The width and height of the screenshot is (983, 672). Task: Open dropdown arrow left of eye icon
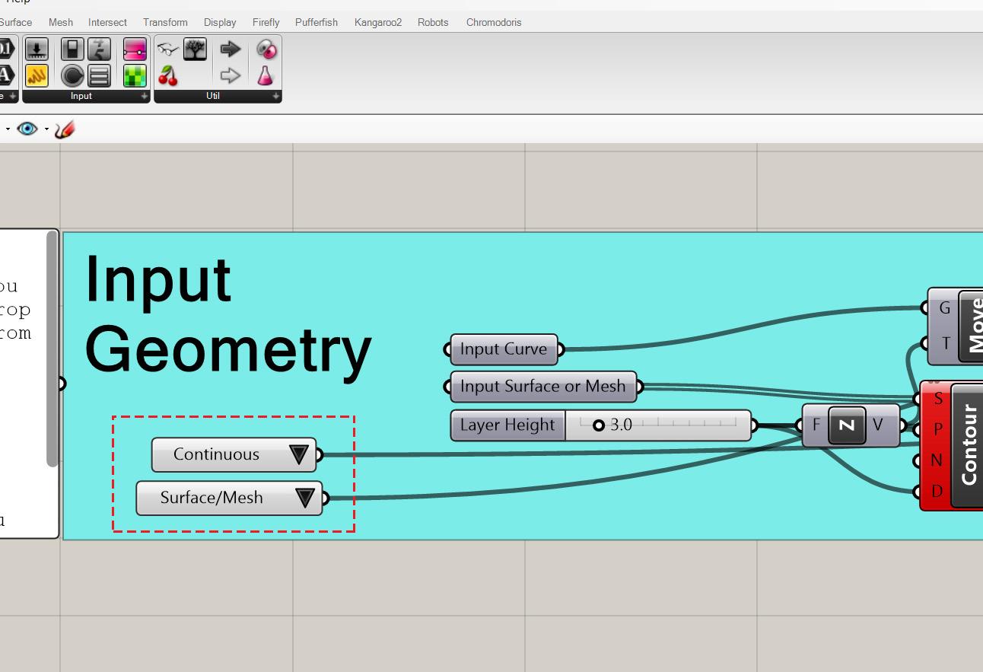click(x=8, y=129)
